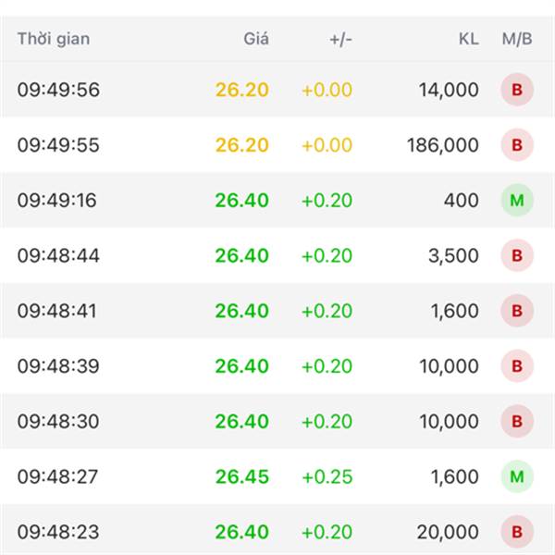Click the B badge at 09:48:41
The height and width of the screenshot is (555, 555).
(517, 311)
